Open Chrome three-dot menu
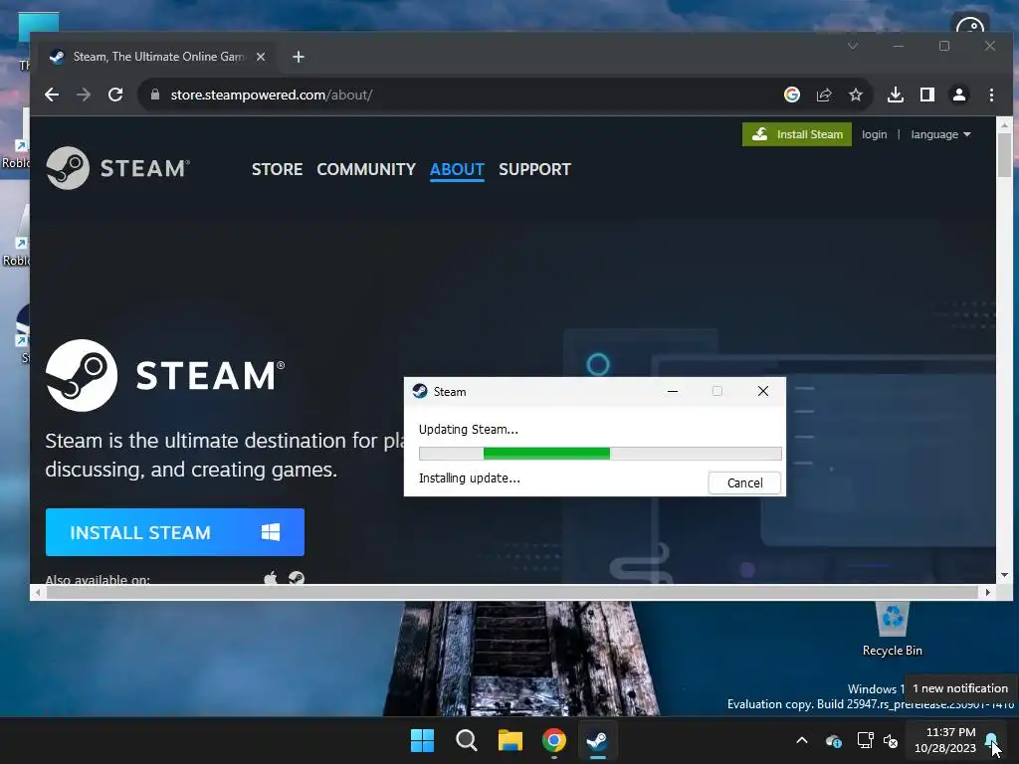 click(991, 95)
